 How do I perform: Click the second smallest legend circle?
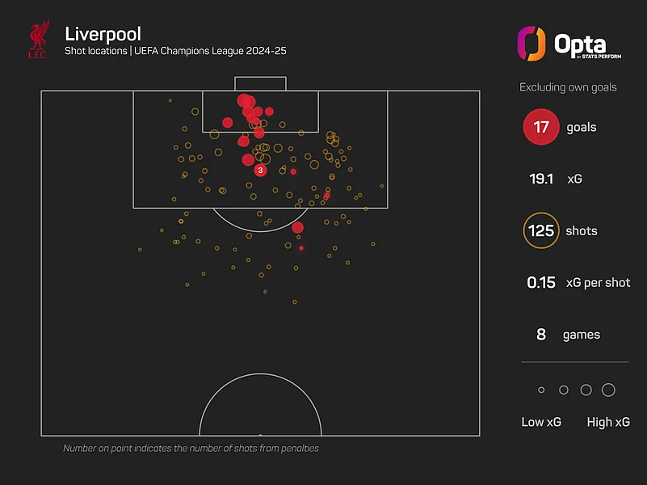[x=563, y=390]
